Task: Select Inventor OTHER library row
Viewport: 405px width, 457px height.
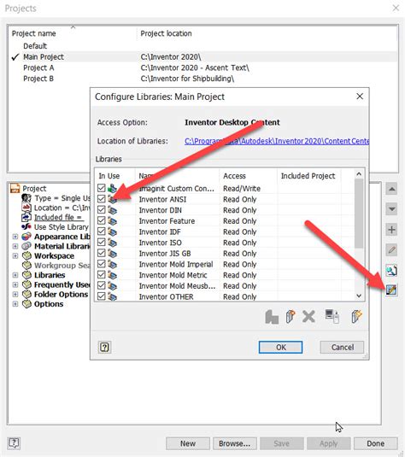Action: [x=225, y=296]
